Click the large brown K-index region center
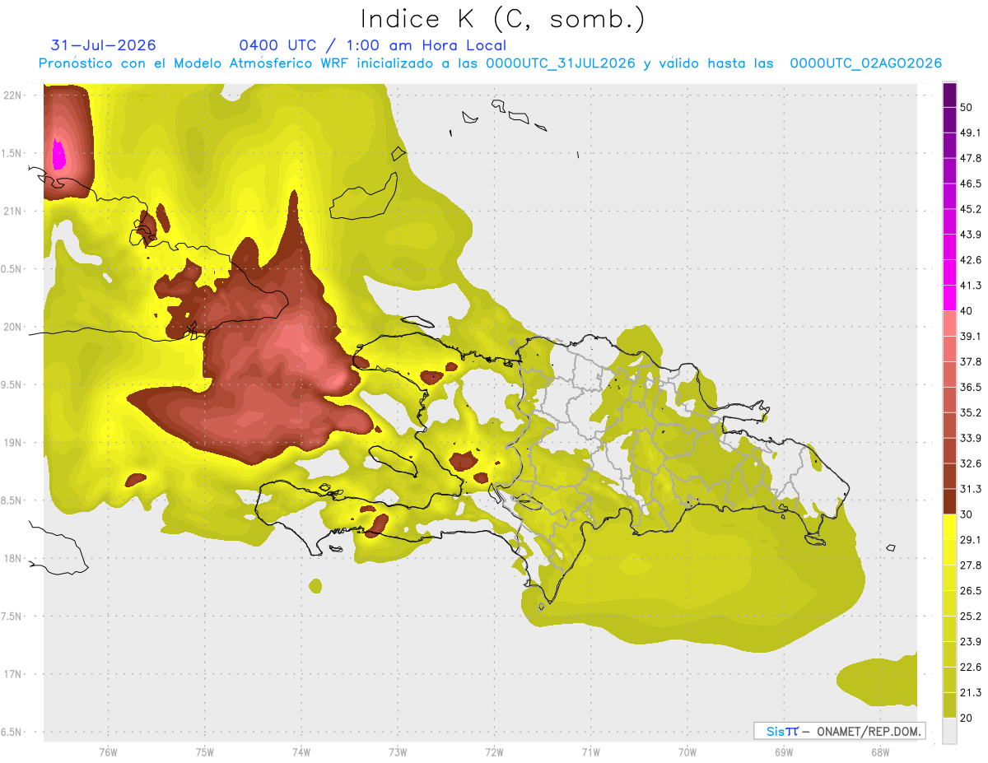The height and width of the screenshot is (763, 988). click(x=263, y=362)
